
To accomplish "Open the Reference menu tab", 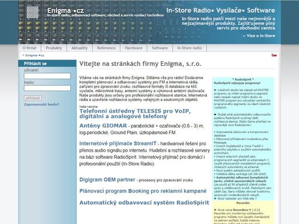I will [106, 48].
